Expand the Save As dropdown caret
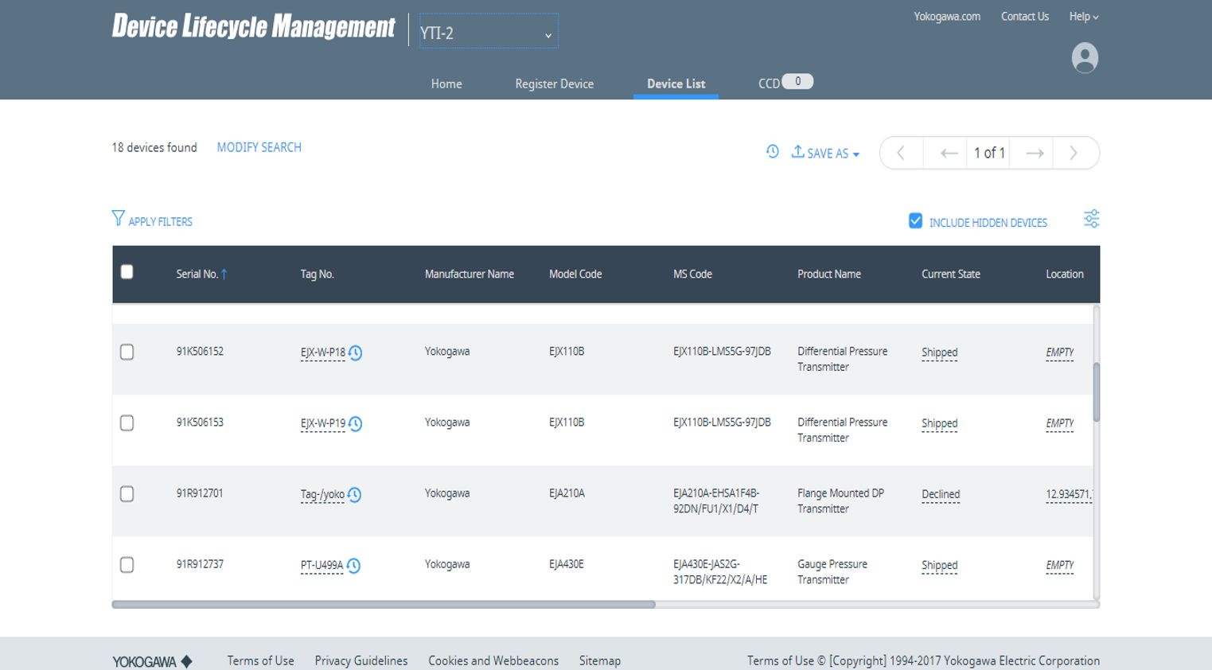Image resolution: width=1212 pixels, height=670 pixels. [856, 154]
